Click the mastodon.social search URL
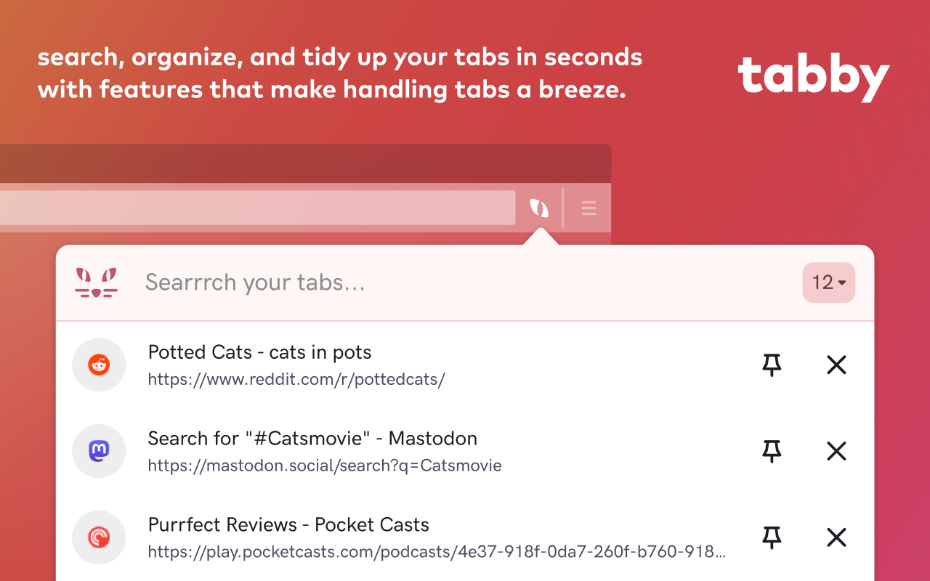The height and width of the screenshot is (581, 930). tap(325, 466)
